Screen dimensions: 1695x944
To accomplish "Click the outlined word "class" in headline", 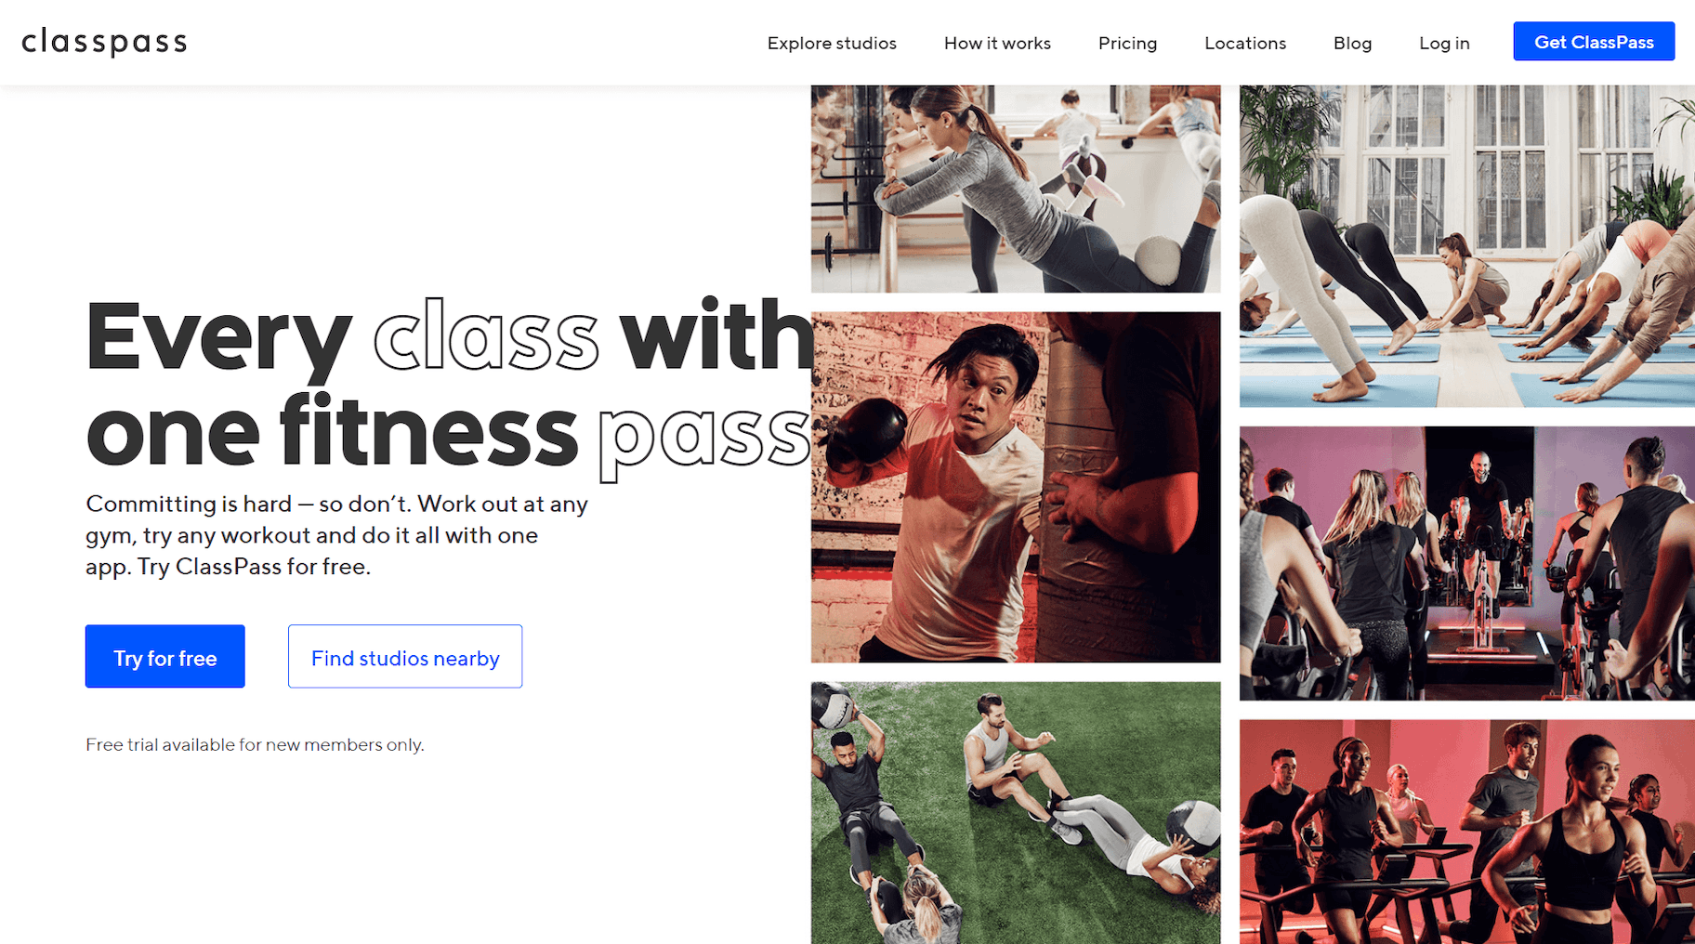I will (486, 335).
